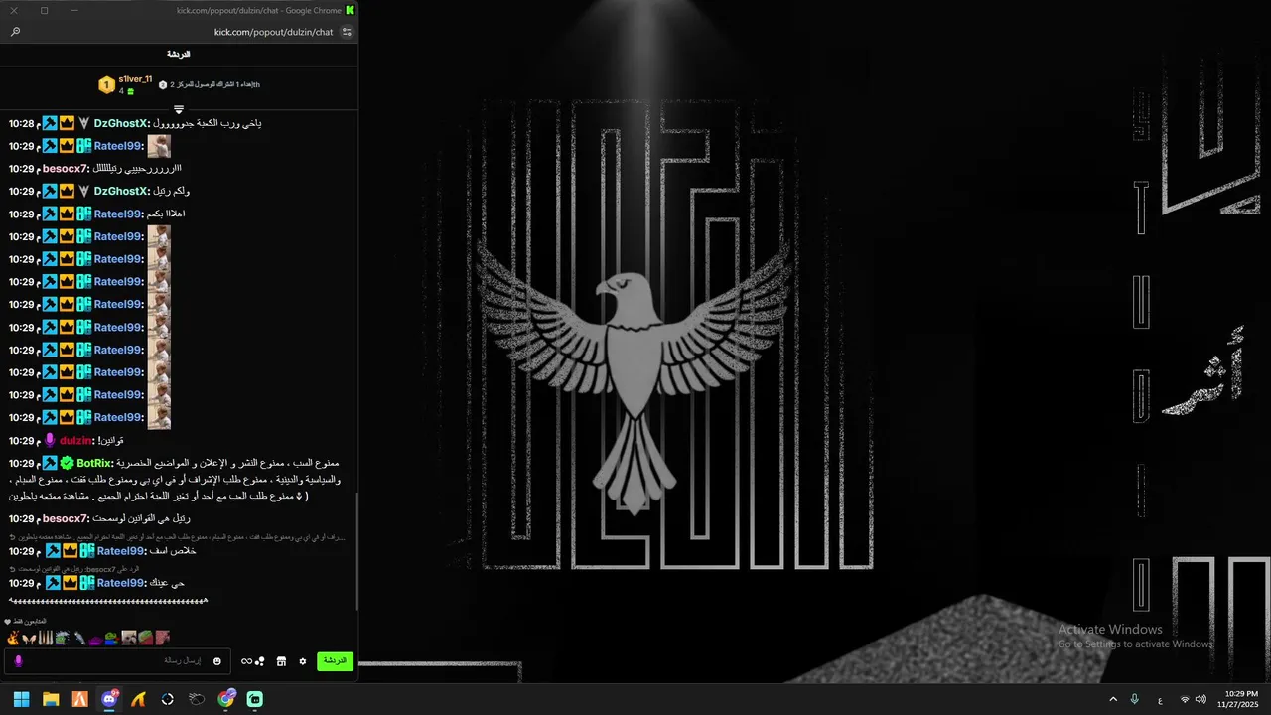Click the purple microphone icon in message box
The height and width of the screenshot is (715, 1271).
(x=18, y=661)
